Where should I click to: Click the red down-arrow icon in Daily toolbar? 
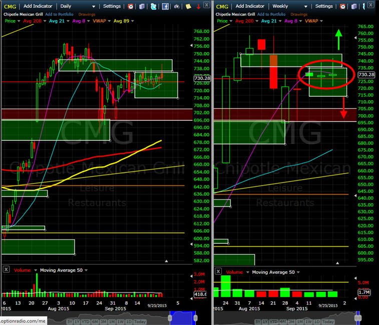(198, 7)
